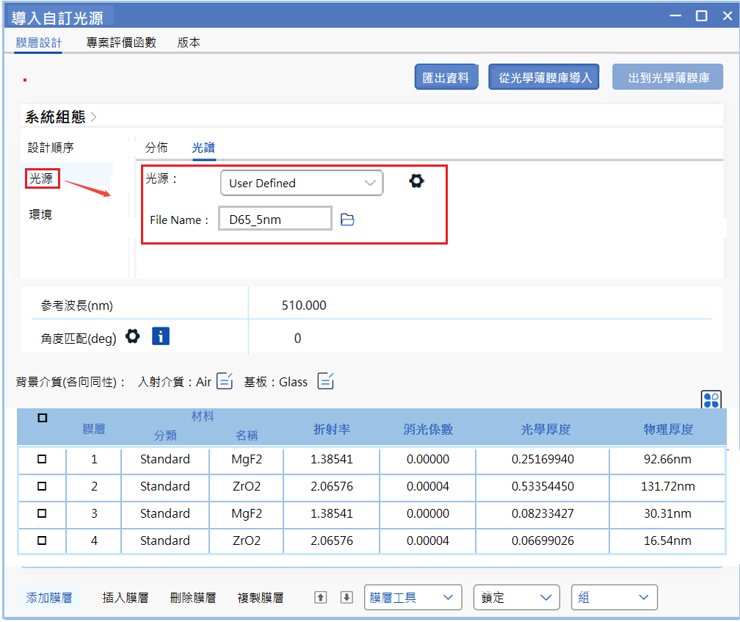Toggle the select-all checkbox in table header
Screen dimensions: 740x622
coord(42,418)
